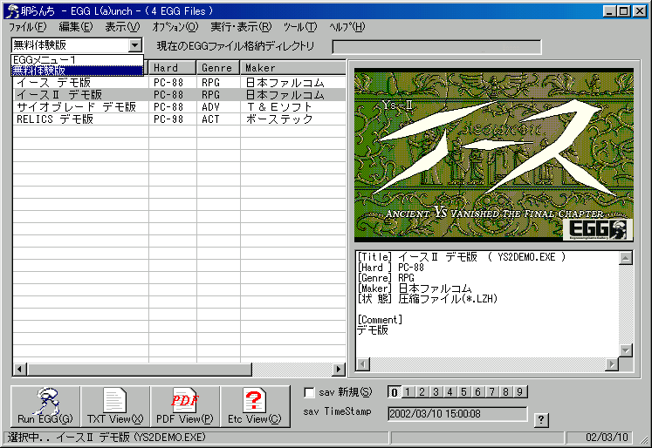
Task: Select save slot 7
Action: pyautogui.click(x=492, y=392)
